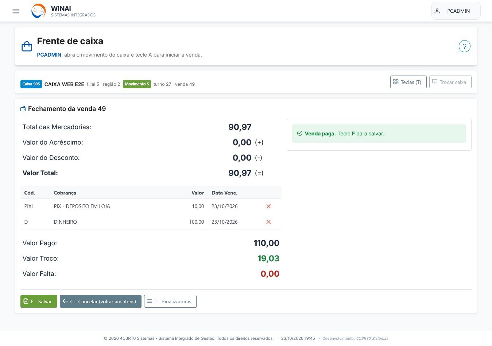This screenshot has width=492, height=346.
Task: Click the blue PCADMIN name in subtitle
Action: 49,55
